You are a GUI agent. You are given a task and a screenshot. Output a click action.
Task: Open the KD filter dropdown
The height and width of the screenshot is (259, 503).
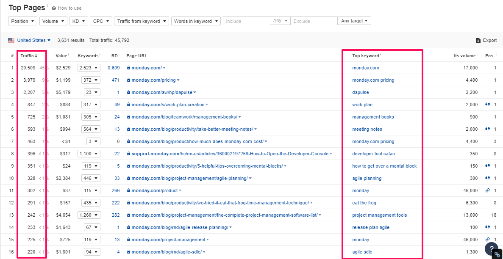pos(78,21)
